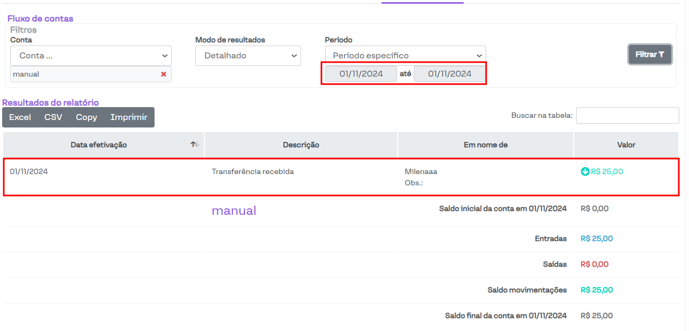Viewport: 689px width, 331px height.
Task: Sort by the Valor column header
Action: tap(626, 145)
